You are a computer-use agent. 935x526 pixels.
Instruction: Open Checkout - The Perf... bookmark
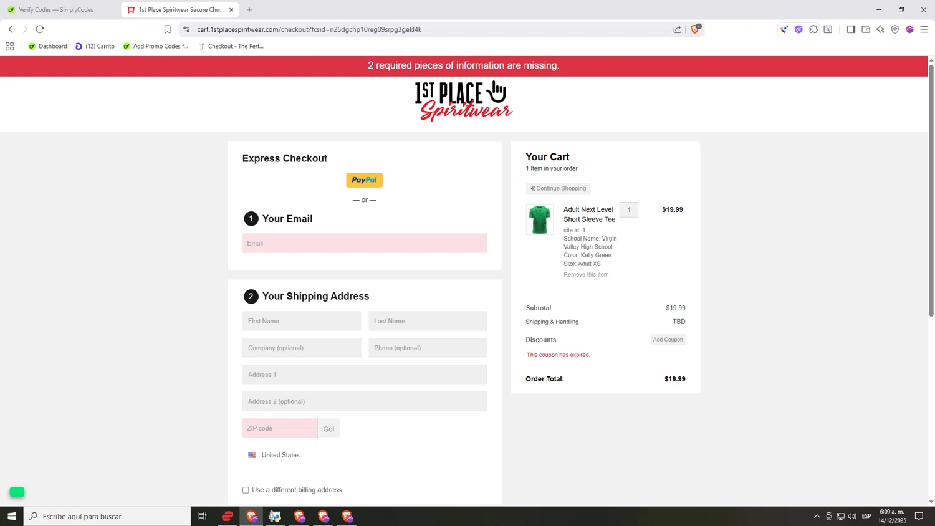tap(231, 46)
